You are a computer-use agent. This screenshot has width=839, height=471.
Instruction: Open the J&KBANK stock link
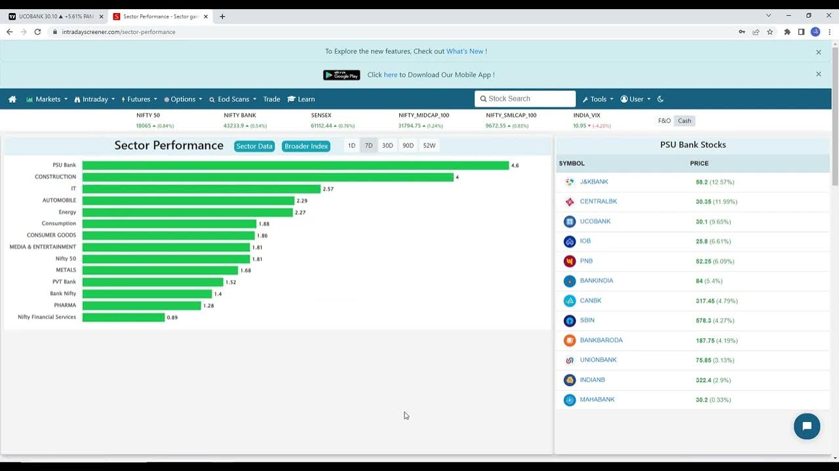[594, 182]
